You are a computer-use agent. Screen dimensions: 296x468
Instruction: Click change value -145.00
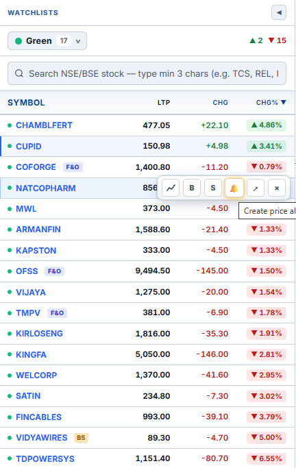click(212, 271)
